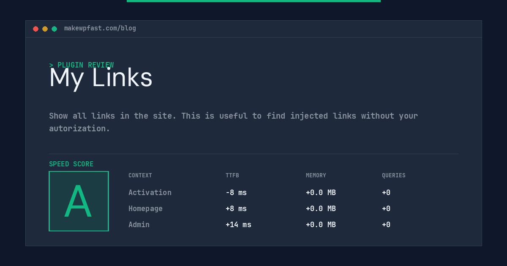Click the MEMORY column header
This screenshot has height=266, width=507.
316,176
